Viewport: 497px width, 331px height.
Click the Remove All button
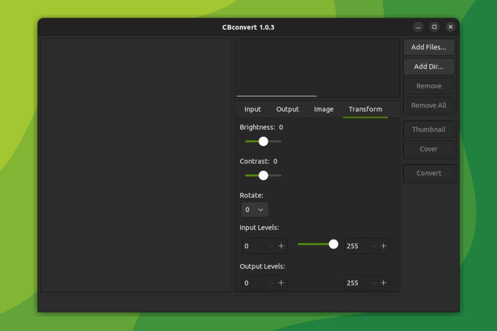[429, 106]
